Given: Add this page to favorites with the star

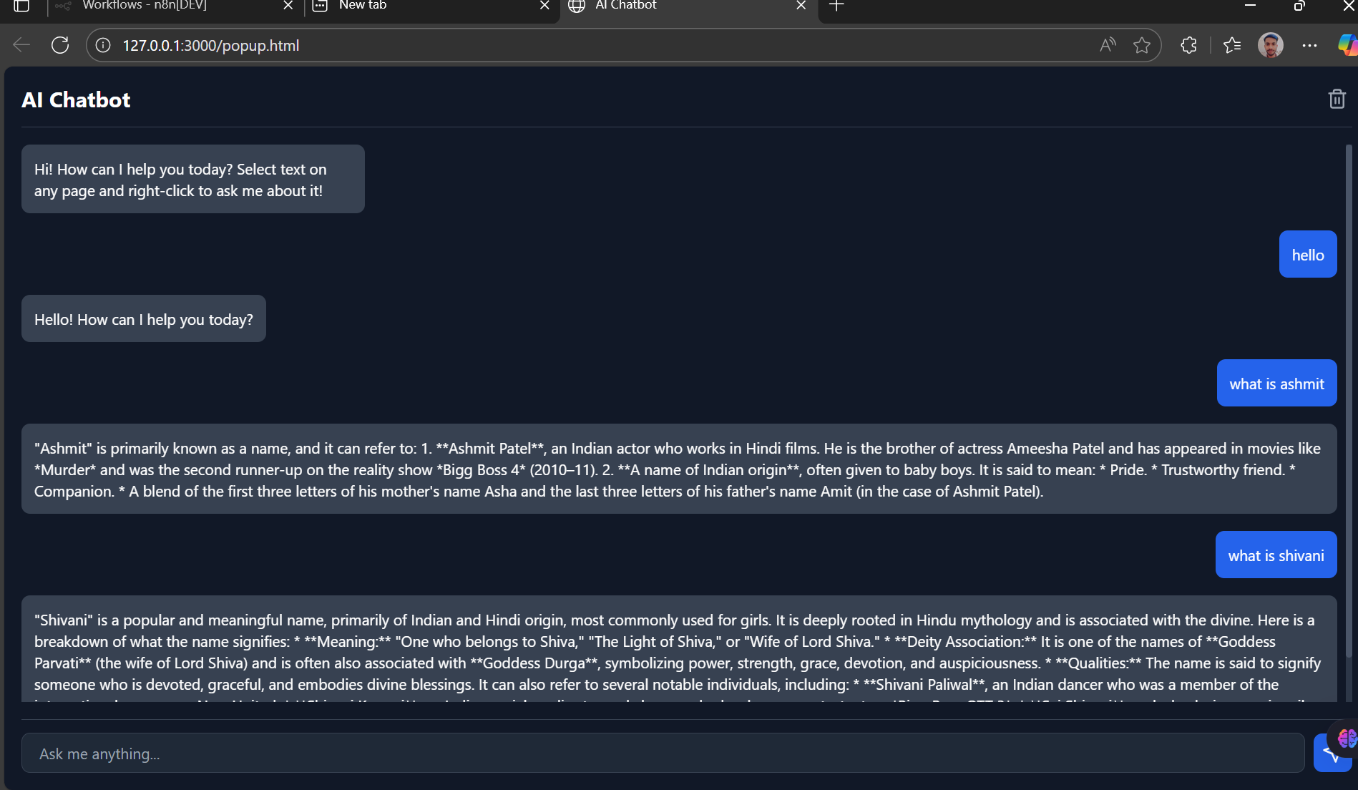Looking at the screenshot, I should click(x=1142, y=44).
